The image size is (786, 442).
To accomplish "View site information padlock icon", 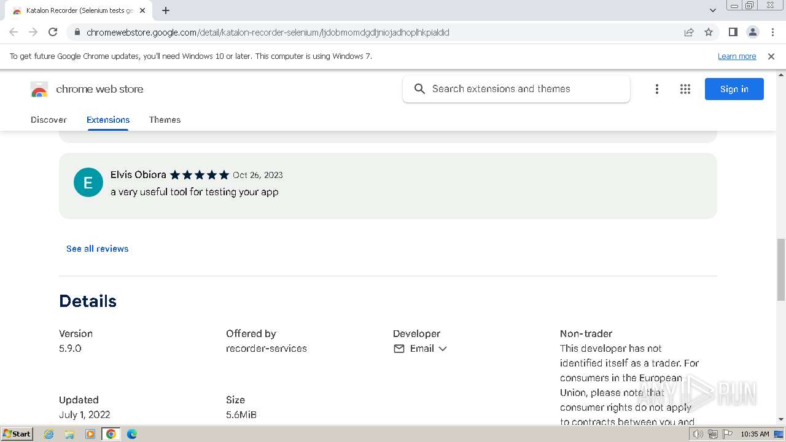I will click(x=76, y=32).
